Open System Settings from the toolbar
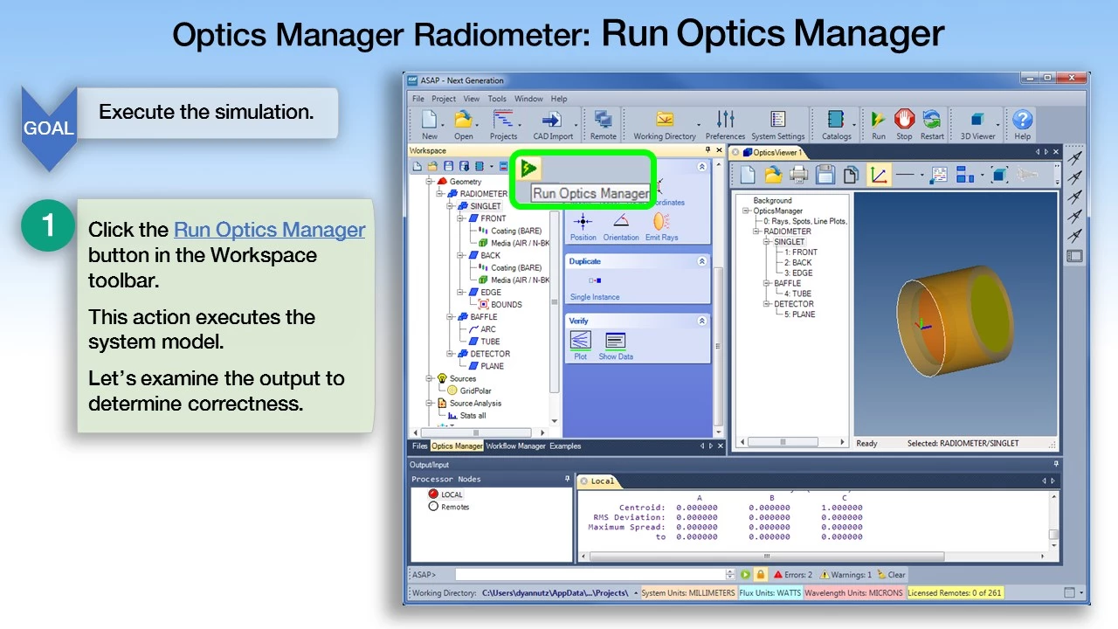Viewport: 1118px width, 629px height. 777,123
